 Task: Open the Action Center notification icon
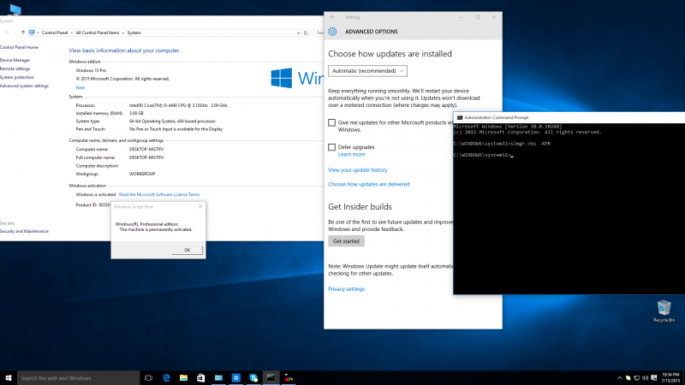point(654,378)
